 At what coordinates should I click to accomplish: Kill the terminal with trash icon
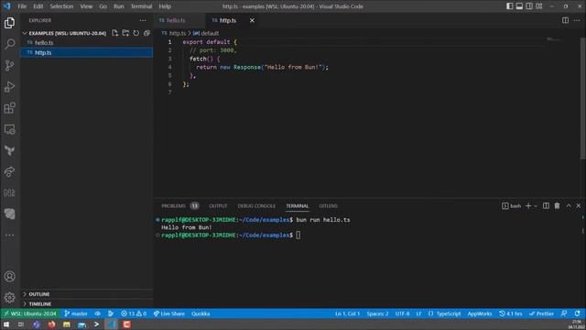[x=558, y=205]
